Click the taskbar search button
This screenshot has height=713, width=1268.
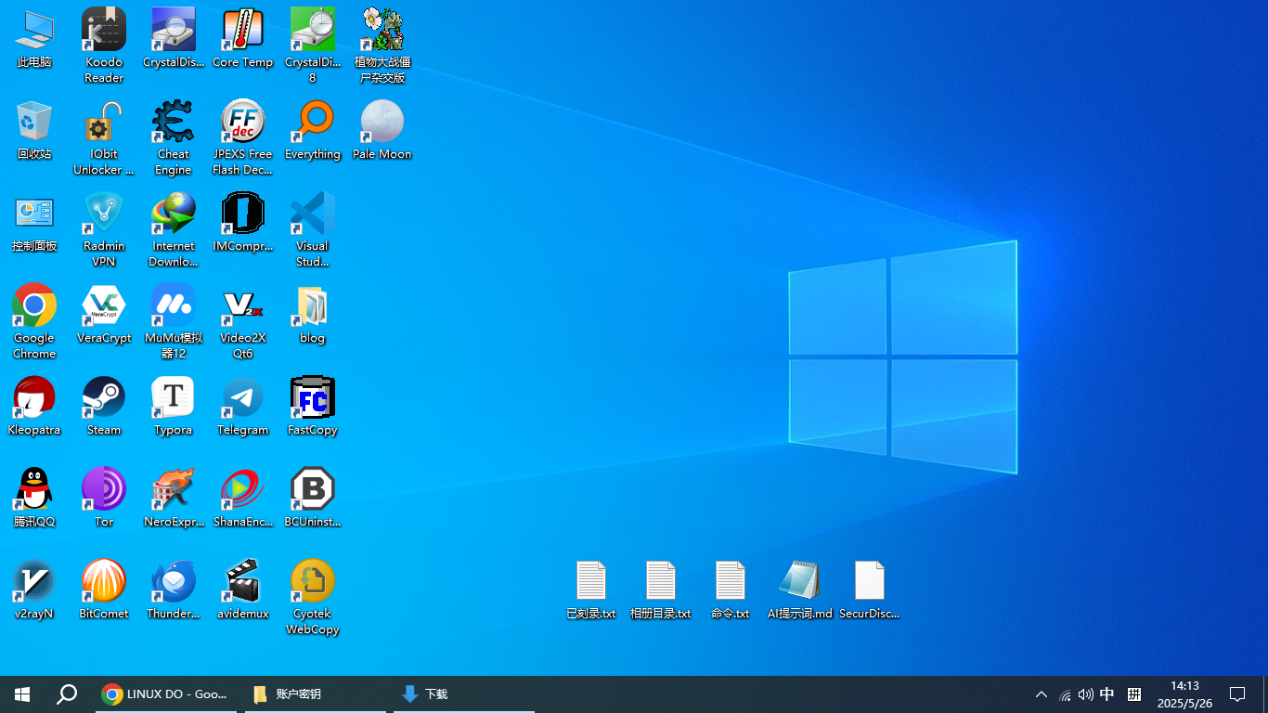[67, 694]
